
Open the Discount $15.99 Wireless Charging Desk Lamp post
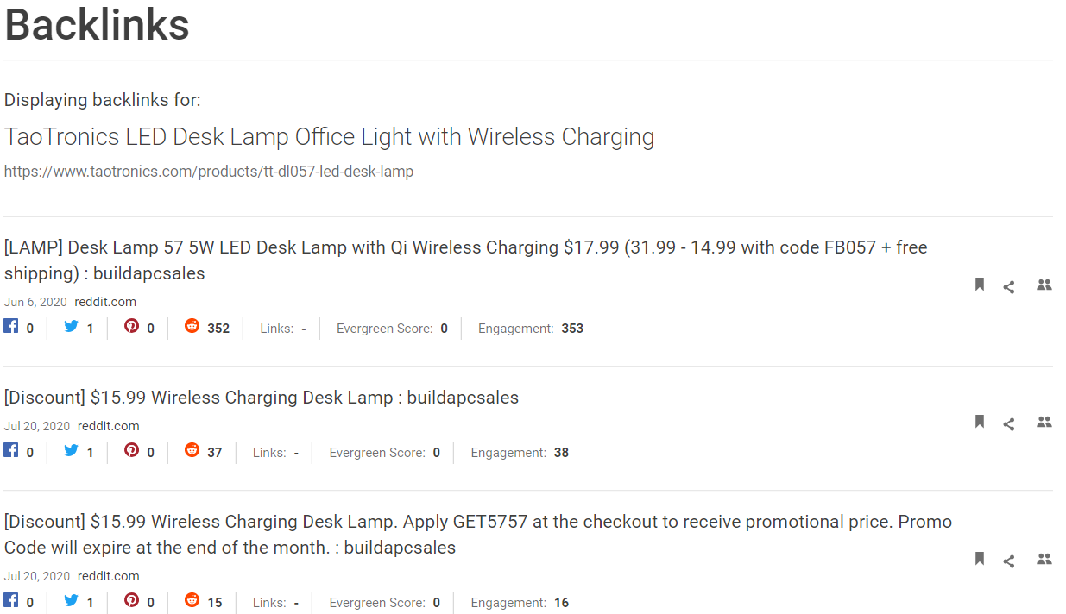pos(262,398)
